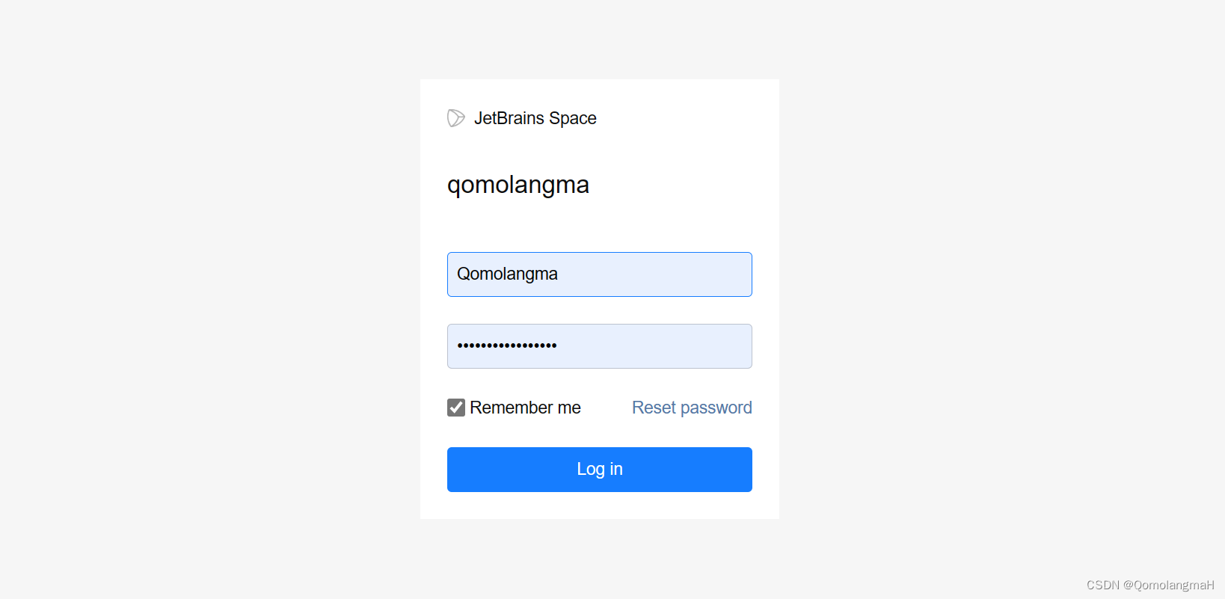Select the password input field
The width and height of the screenshot is (1225, 599).
tap(598, 346)
